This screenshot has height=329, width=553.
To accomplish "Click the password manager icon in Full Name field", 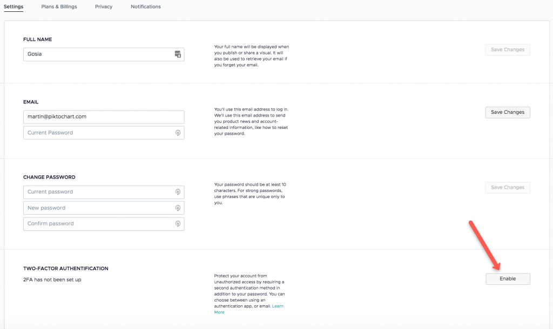I will (178, 54).
